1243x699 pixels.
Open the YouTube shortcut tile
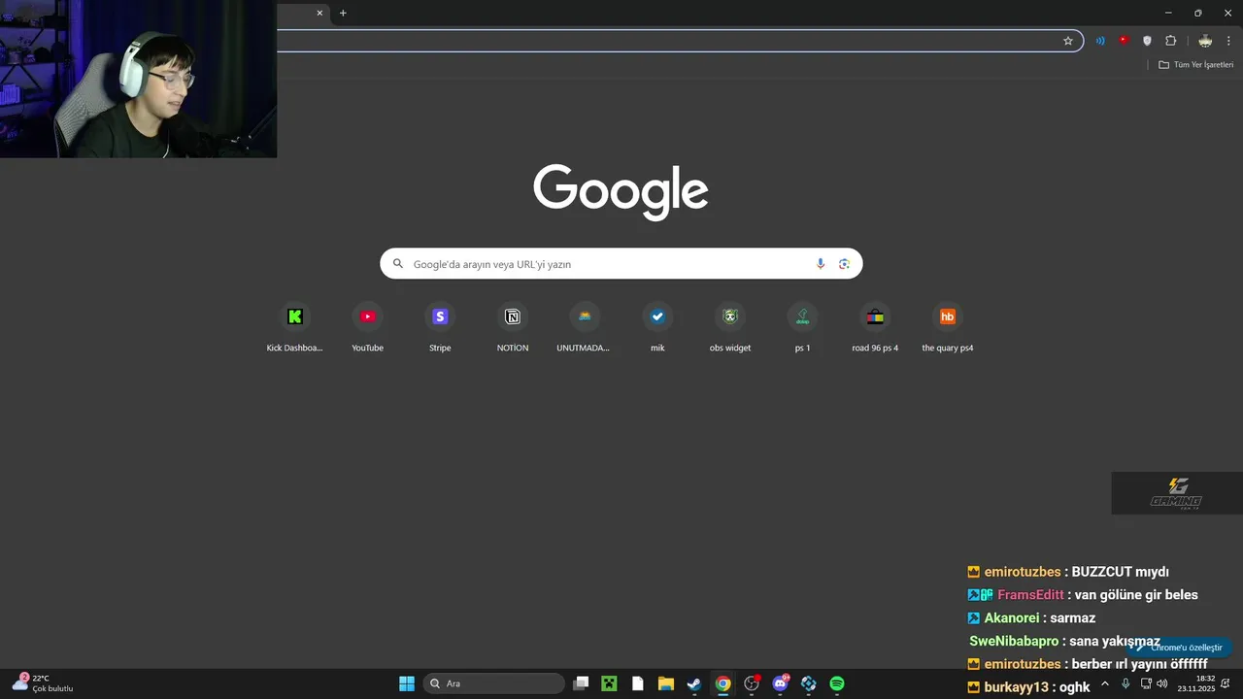367,327
